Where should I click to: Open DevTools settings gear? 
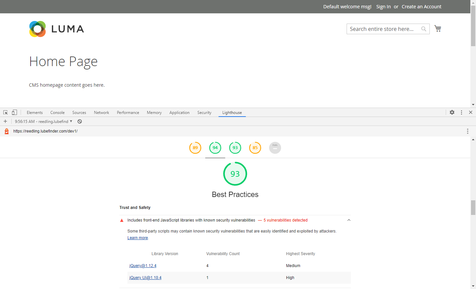452,112
